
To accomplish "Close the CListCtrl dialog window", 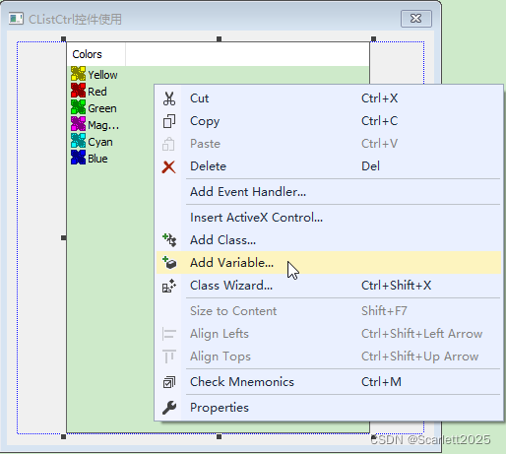I will [416, 19].
